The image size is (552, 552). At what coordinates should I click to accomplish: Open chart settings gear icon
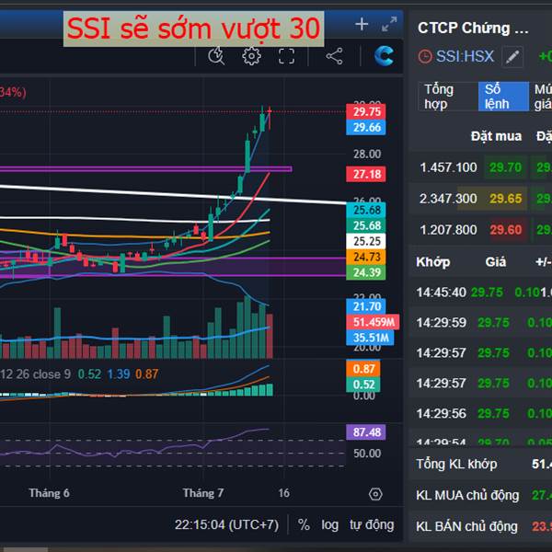pos(252,56)
